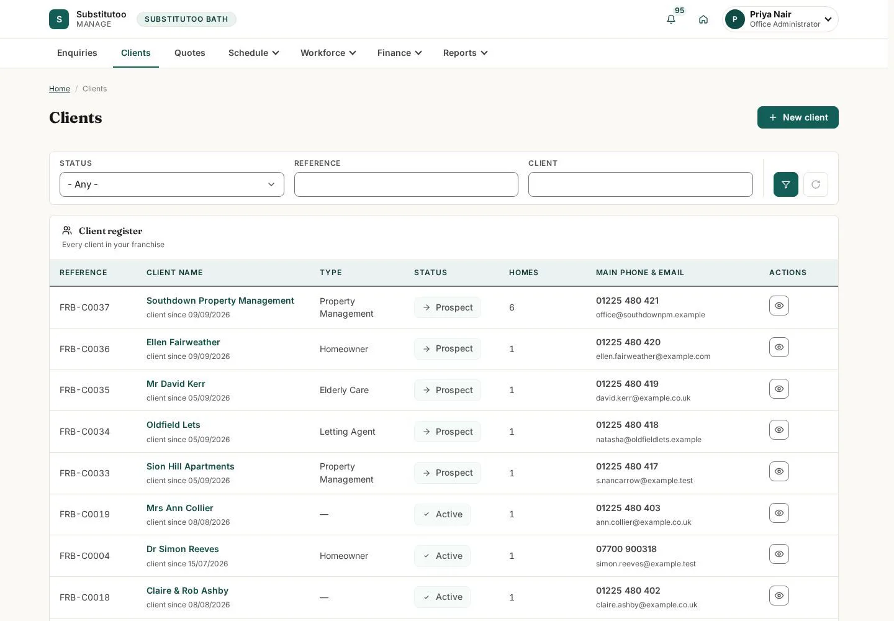Click the Active status for Mrs Ann Collier

pos(443,514)
